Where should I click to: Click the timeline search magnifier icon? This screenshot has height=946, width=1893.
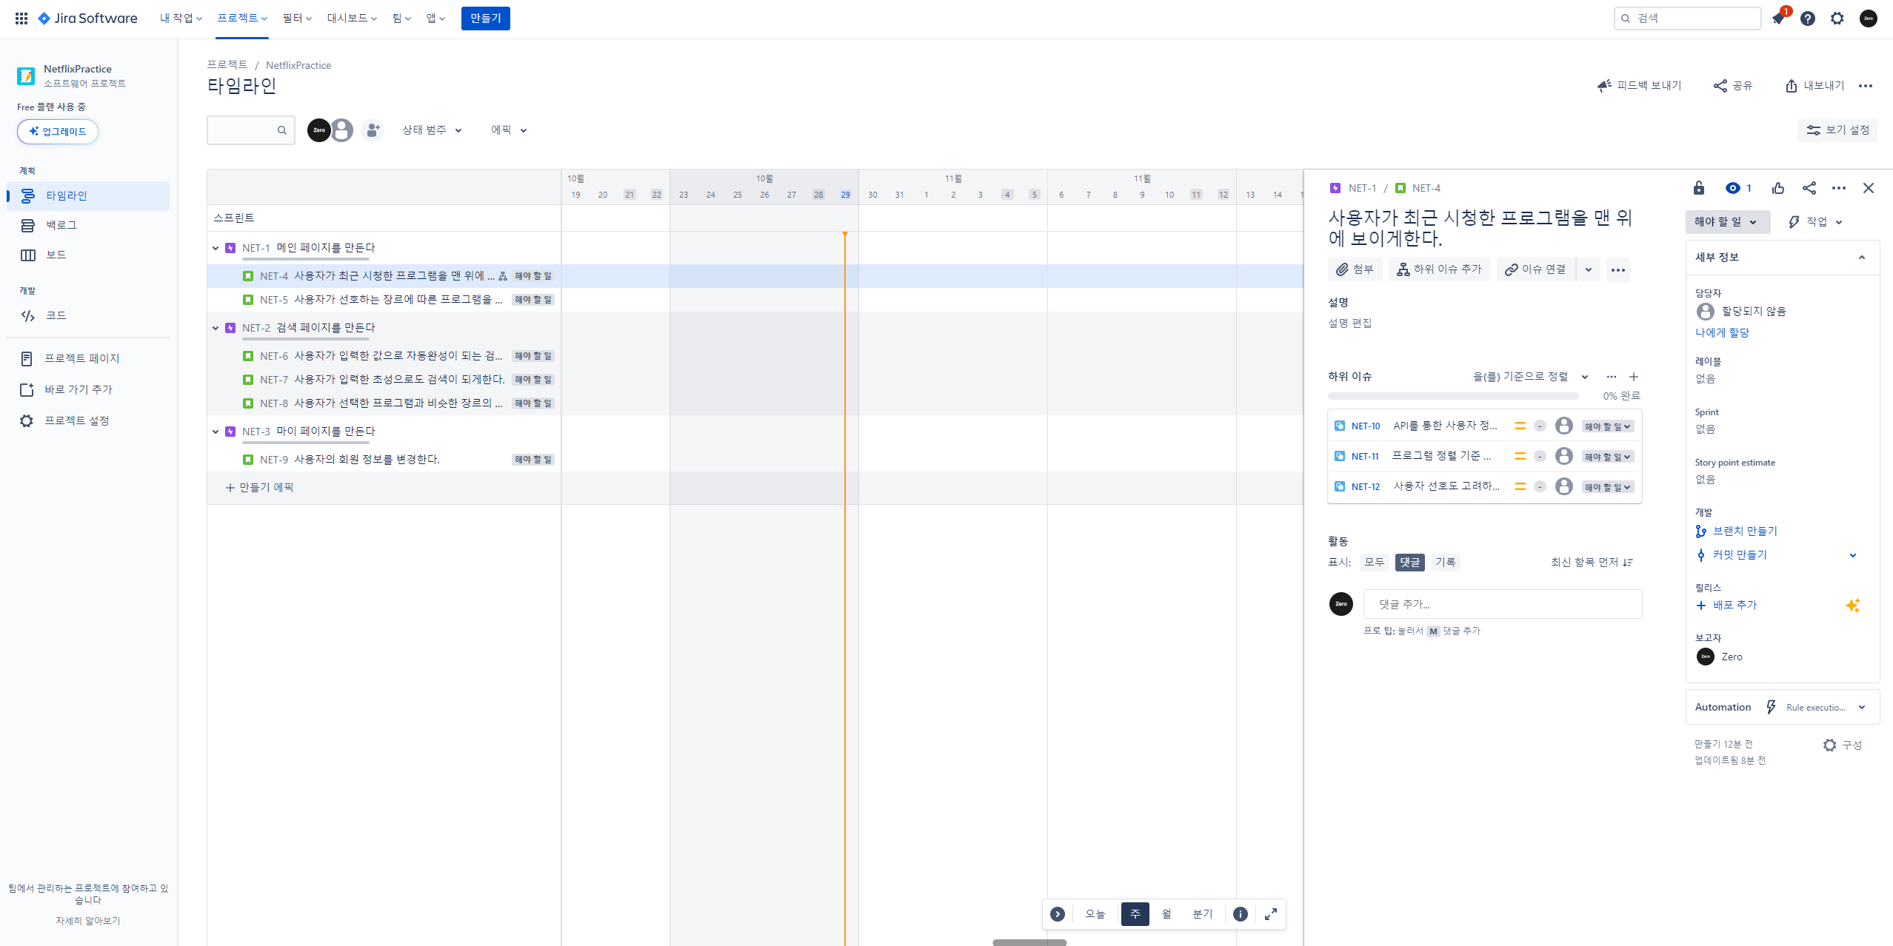pyautogui.click(x=282, y=130)
